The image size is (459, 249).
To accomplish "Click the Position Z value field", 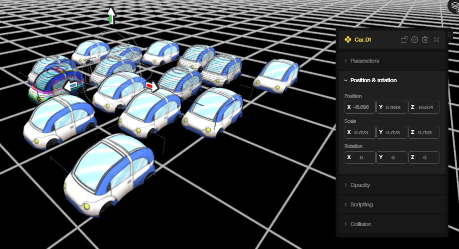I will click(x=423, y=107).
